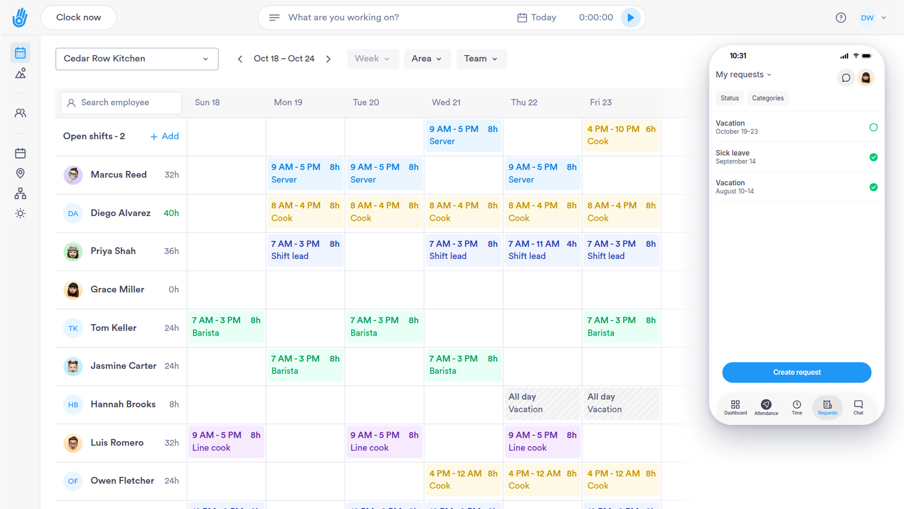Toggle the August 10–14 Vacation checkmark
Screen dimensions: 904x509
(x=873, y=187)
